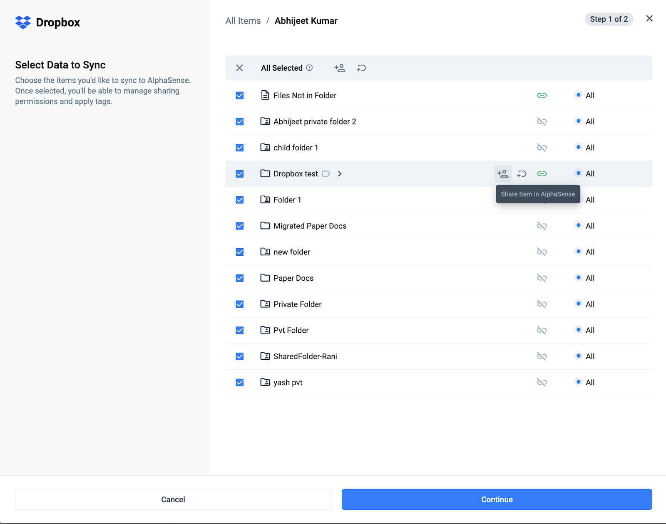The height and width of the screenshot is (524, 666).
Task: Uncheck the Migrated Paper Docs checkbox
Action: tap(240, 226)
